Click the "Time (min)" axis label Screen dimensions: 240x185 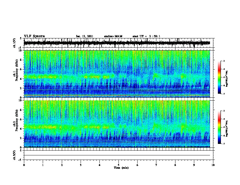(x=121, y=168)
